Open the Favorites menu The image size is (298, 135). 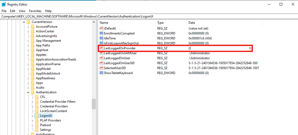(35, 11)
